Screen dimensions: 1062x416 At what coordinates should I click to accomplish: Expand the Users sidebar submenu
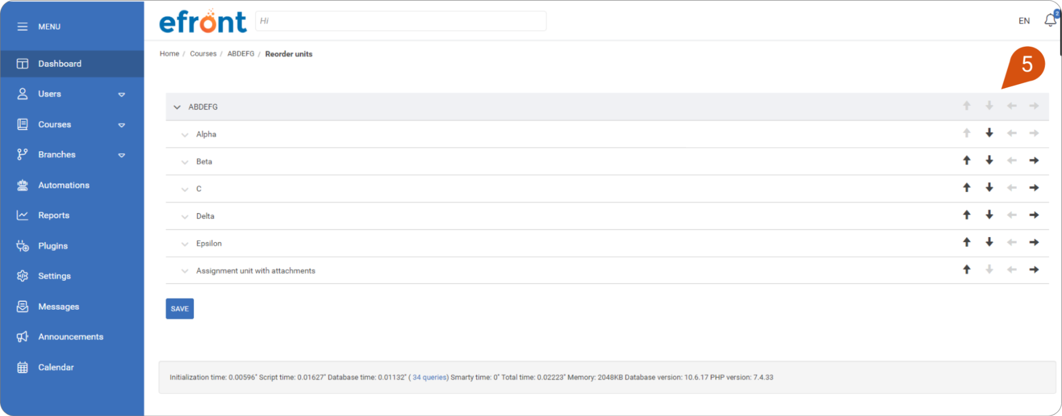point(122,95)
